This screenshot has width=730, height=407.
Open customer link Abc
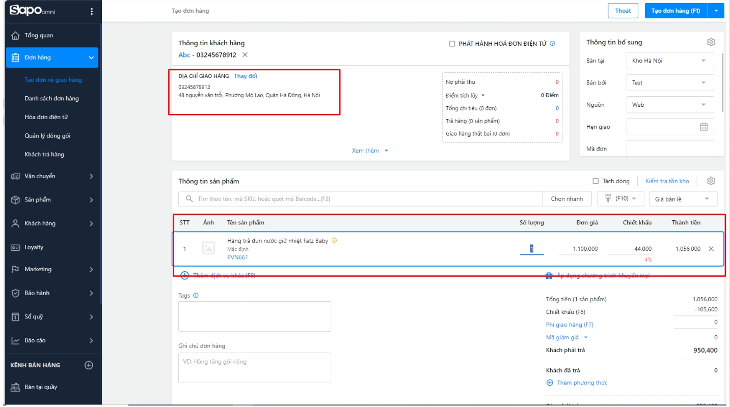coord(184,55)
